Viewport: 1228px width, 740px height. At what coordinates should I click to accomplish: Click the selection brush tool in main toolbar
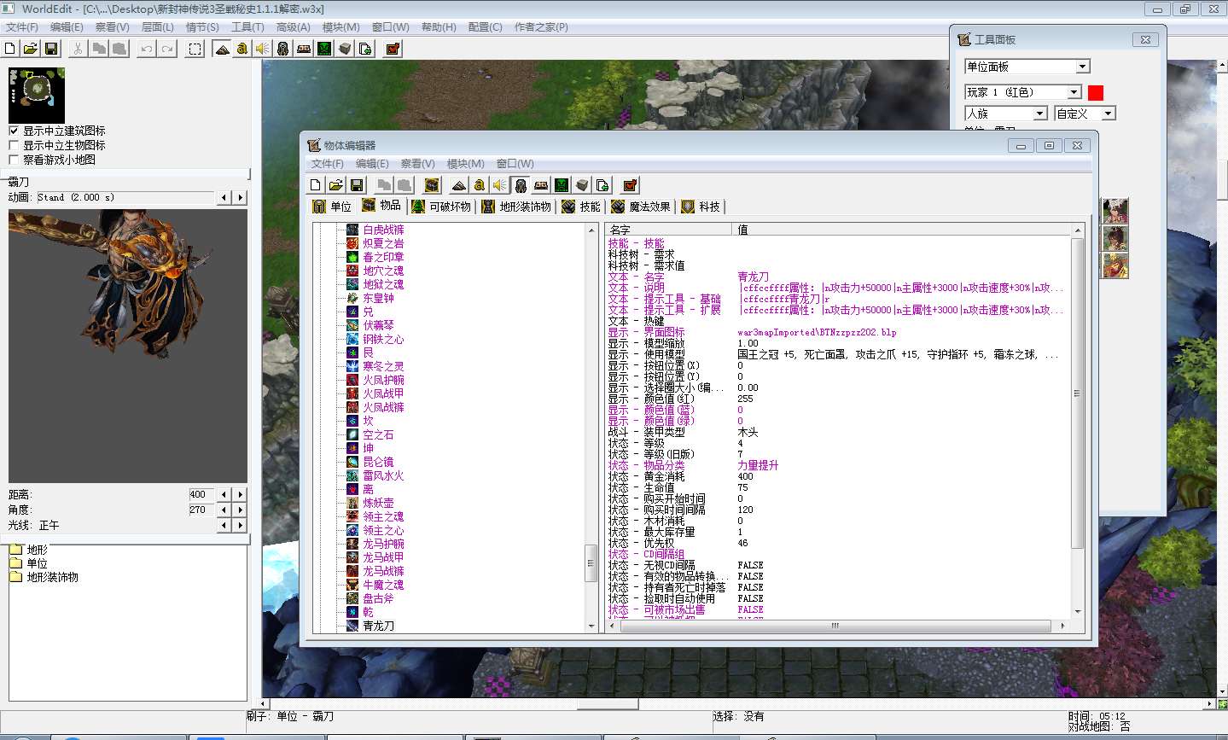195,49
